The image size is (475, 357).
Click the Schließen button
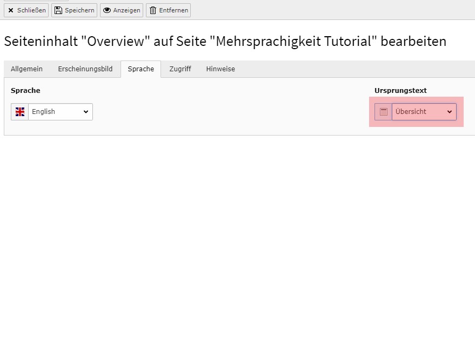point(26,10)
